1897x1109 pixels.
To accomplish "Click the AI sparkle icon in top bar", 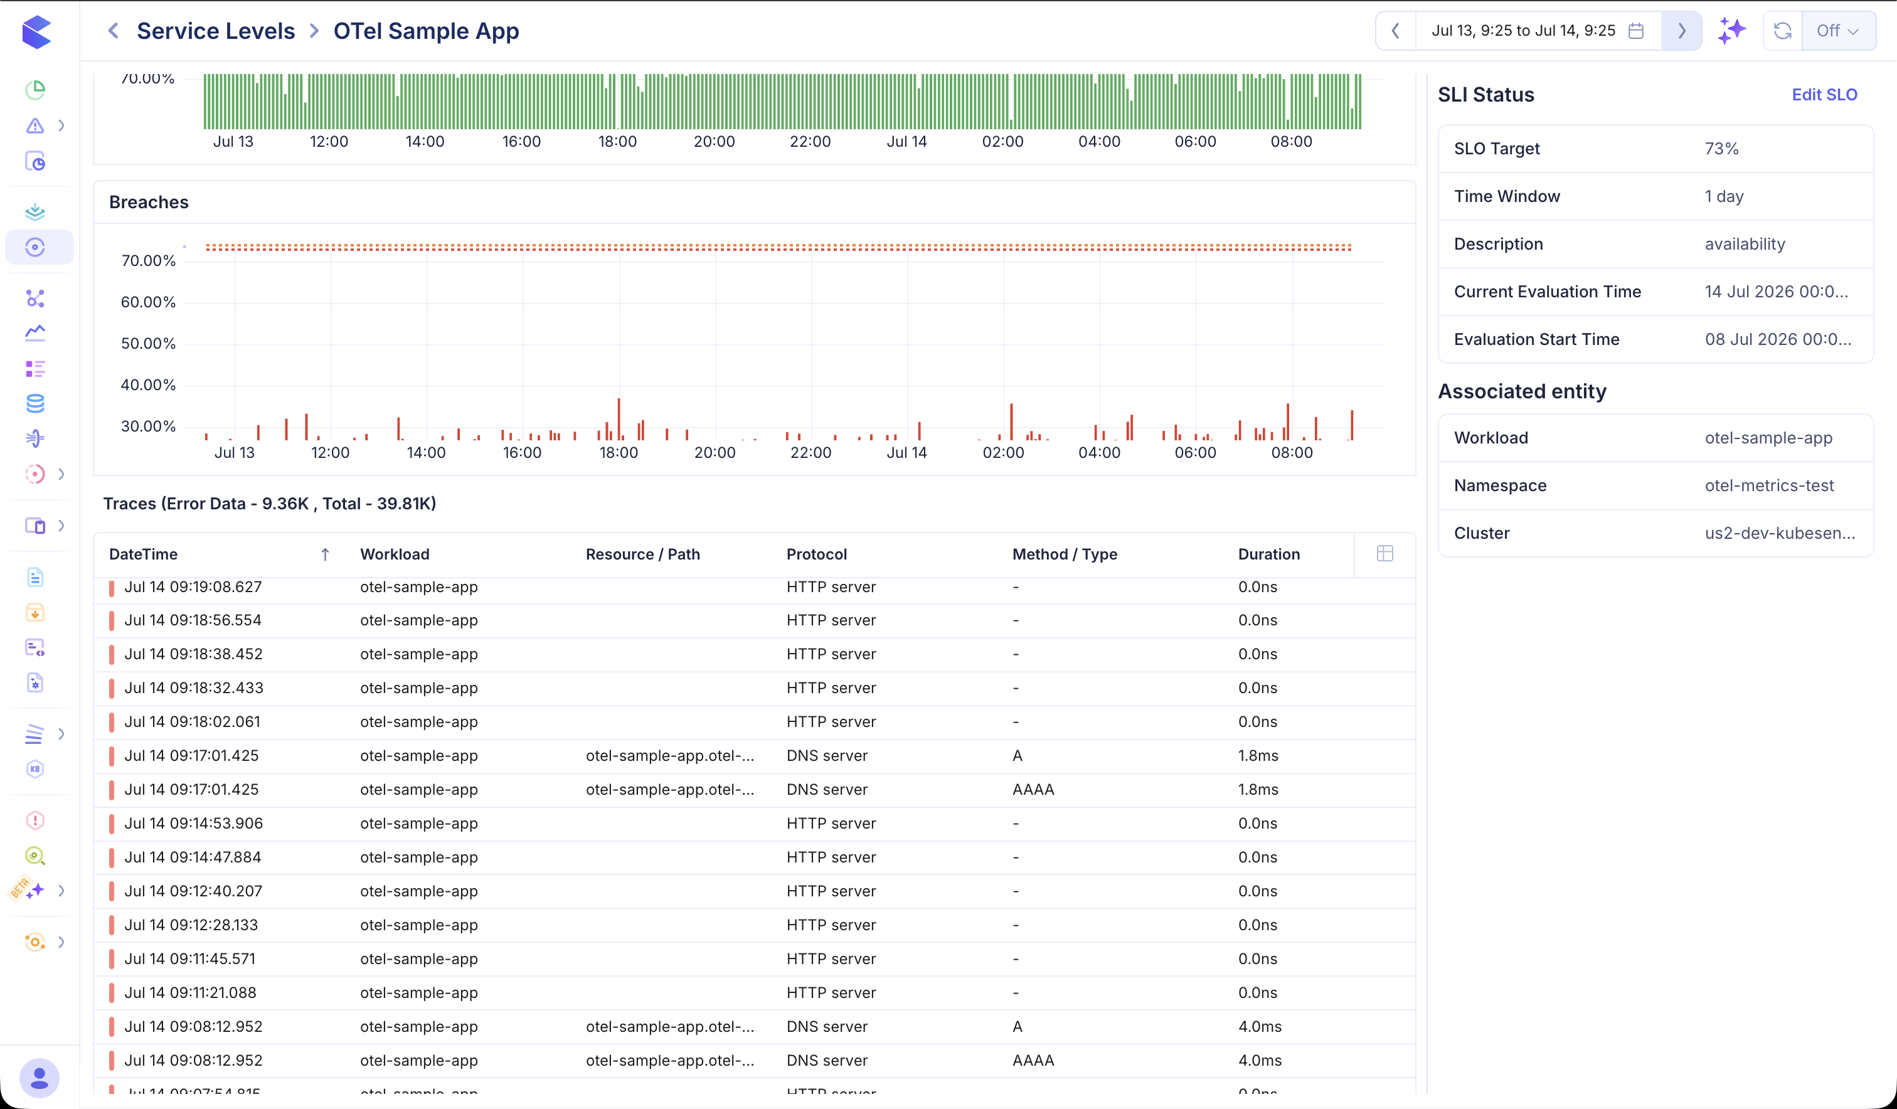I will coord(1731,31).
